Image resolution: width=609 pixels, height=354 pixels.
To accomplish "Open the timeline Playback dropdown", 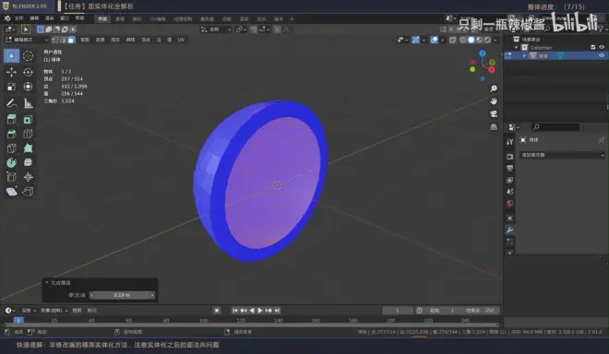I will [29, 311].
